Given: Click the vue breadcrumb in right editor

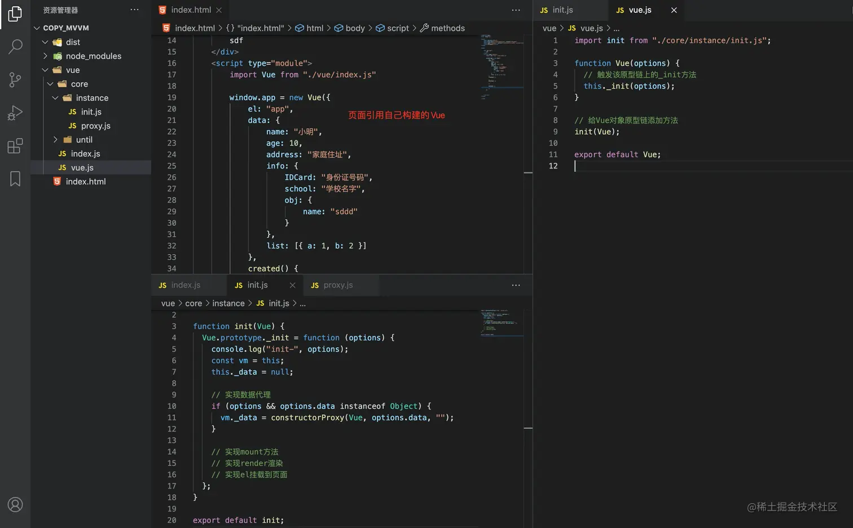Looking at the screenshot, I should (549, 28).
